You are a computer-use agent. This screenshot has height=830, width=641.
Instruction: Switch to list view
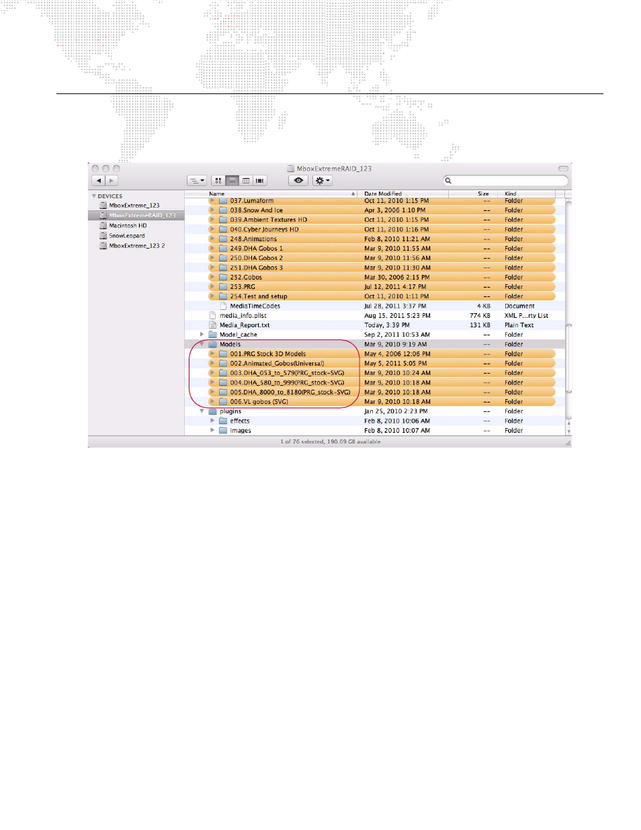click(x=232, y=180)
